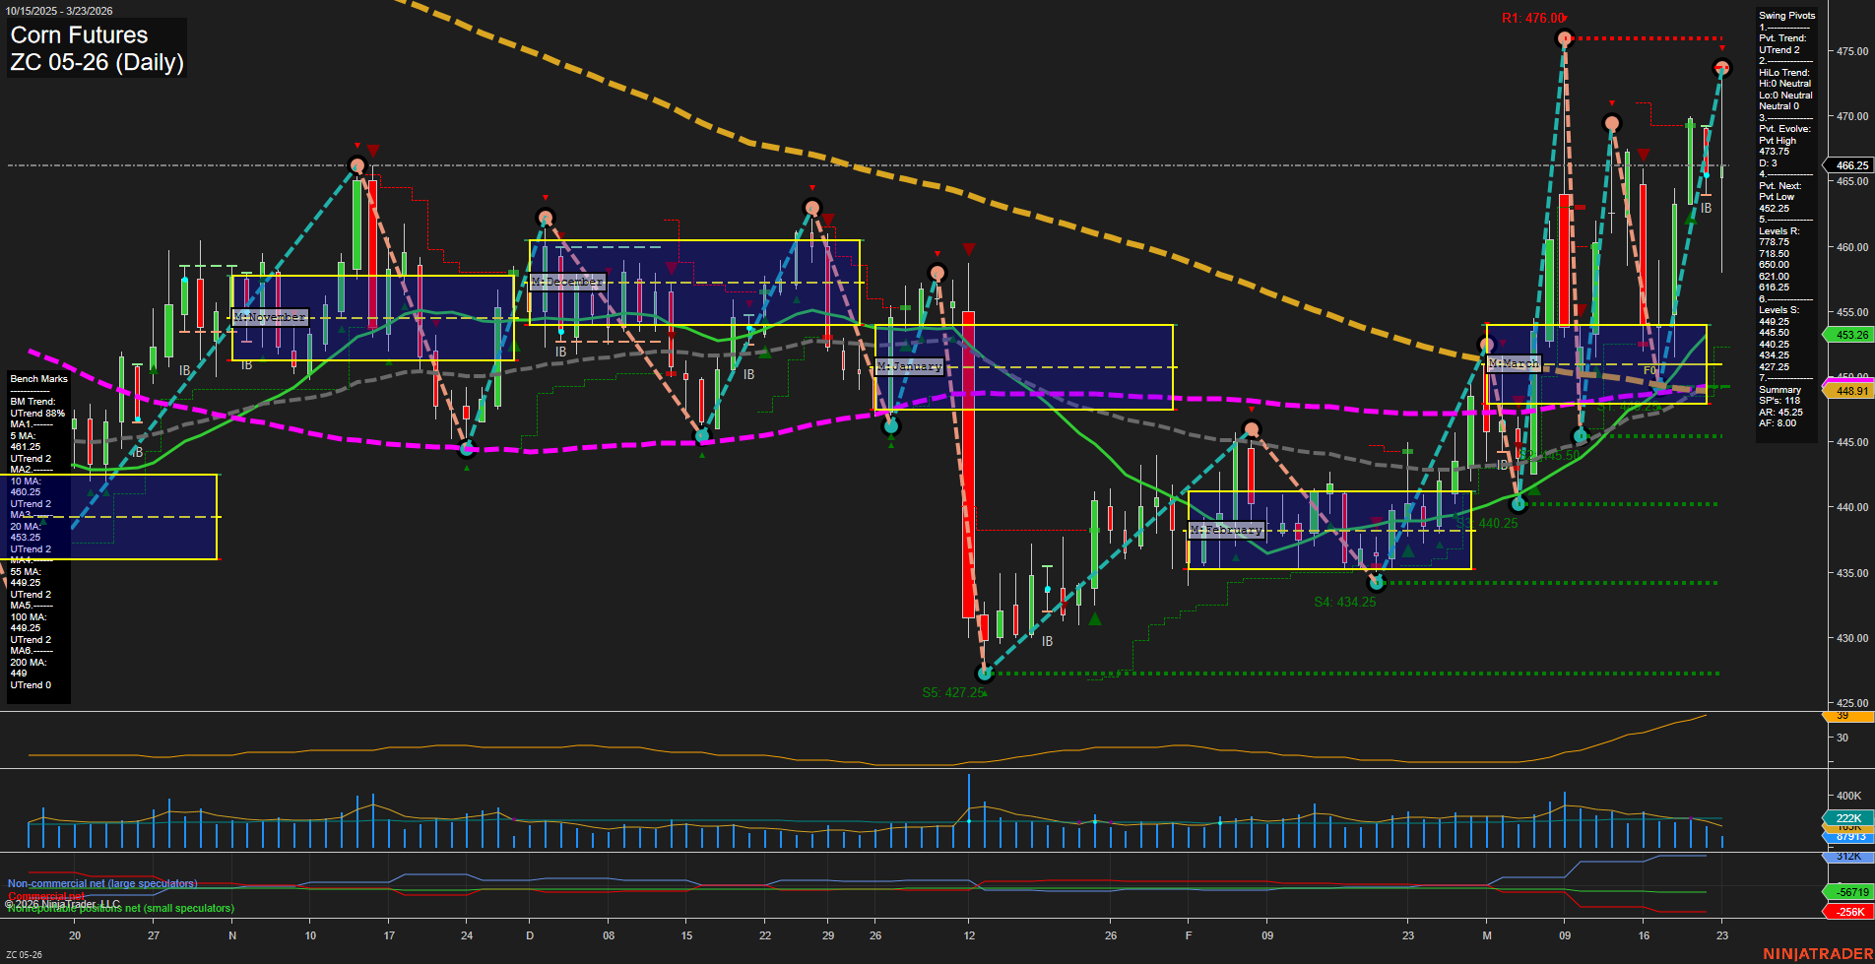
Task: Click the Non-commercial net legend text
Action: (101, 883)
